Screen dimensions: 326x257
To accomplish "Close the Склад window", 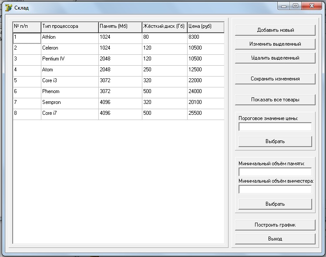I will [x=312, y=6].
